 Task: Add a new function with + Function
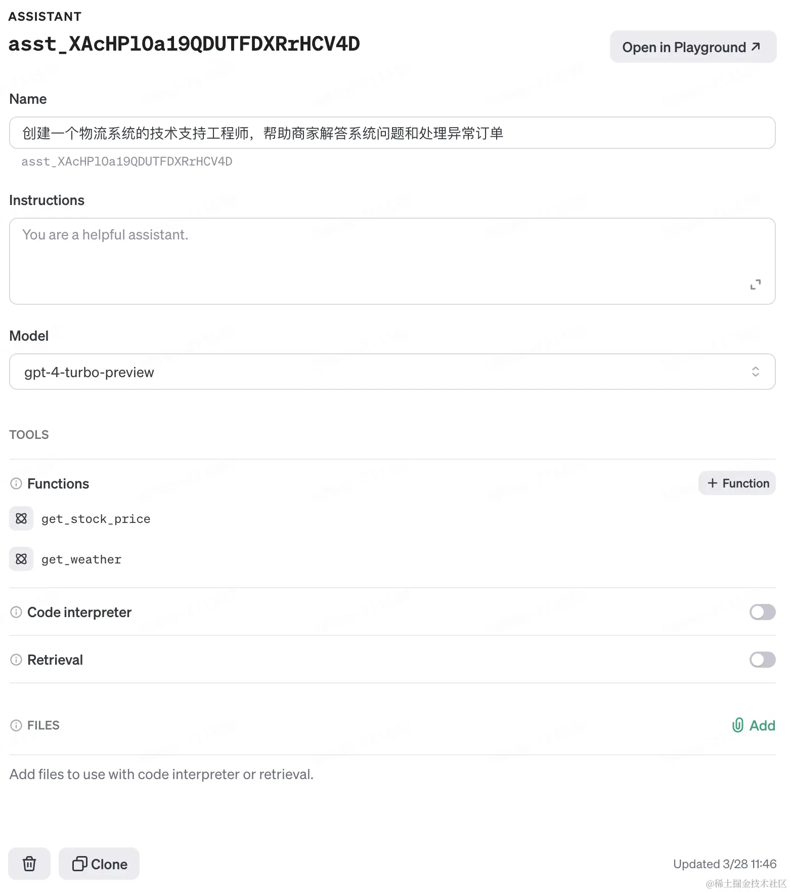coord(737,483)
